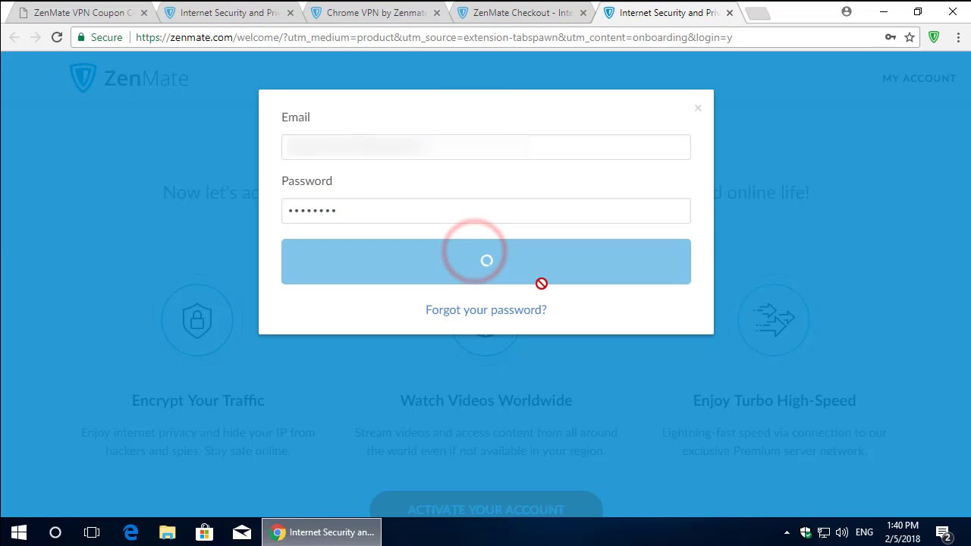971x546 pixels.
Task: Open the saved password key icon
Action: [890, 37]
